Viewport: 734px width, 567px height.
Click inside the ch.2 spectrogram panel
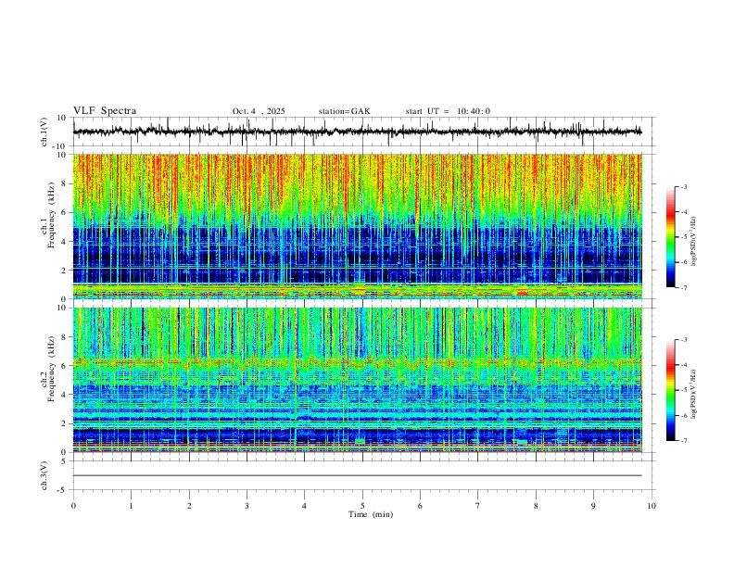357,380
